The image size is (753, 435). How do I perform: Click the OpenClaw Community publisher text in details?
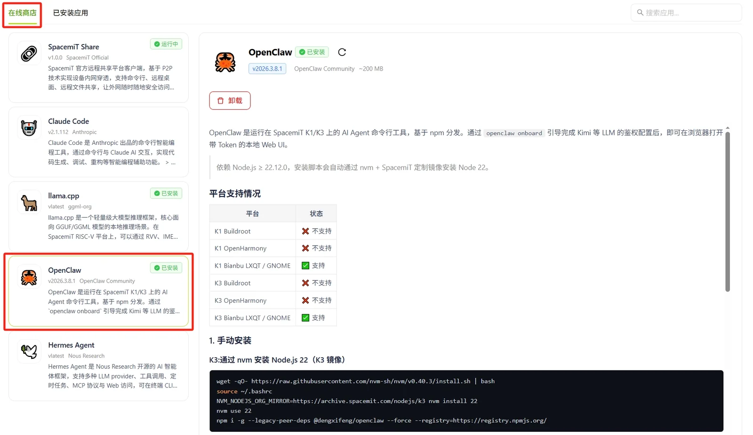tap(324, 69)
